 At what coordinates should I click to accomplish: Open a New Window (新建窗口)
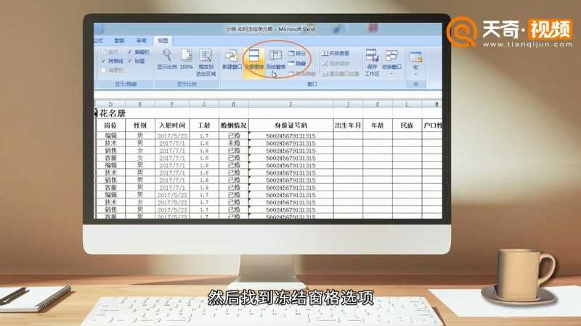(232, 59)
